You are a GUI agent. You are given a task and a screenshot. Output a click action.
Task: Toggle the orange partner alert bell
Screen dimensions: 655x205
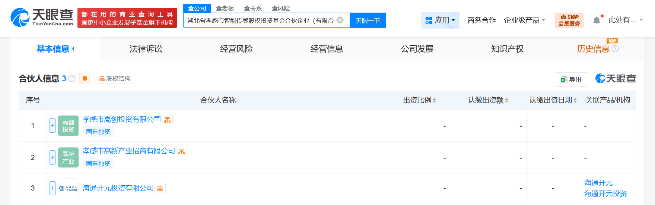[85, 78]
